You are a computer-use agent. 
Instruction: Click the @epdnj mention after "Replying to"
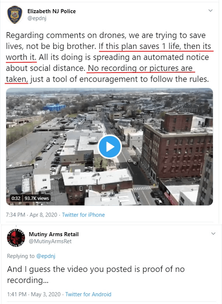coord(46,256)
